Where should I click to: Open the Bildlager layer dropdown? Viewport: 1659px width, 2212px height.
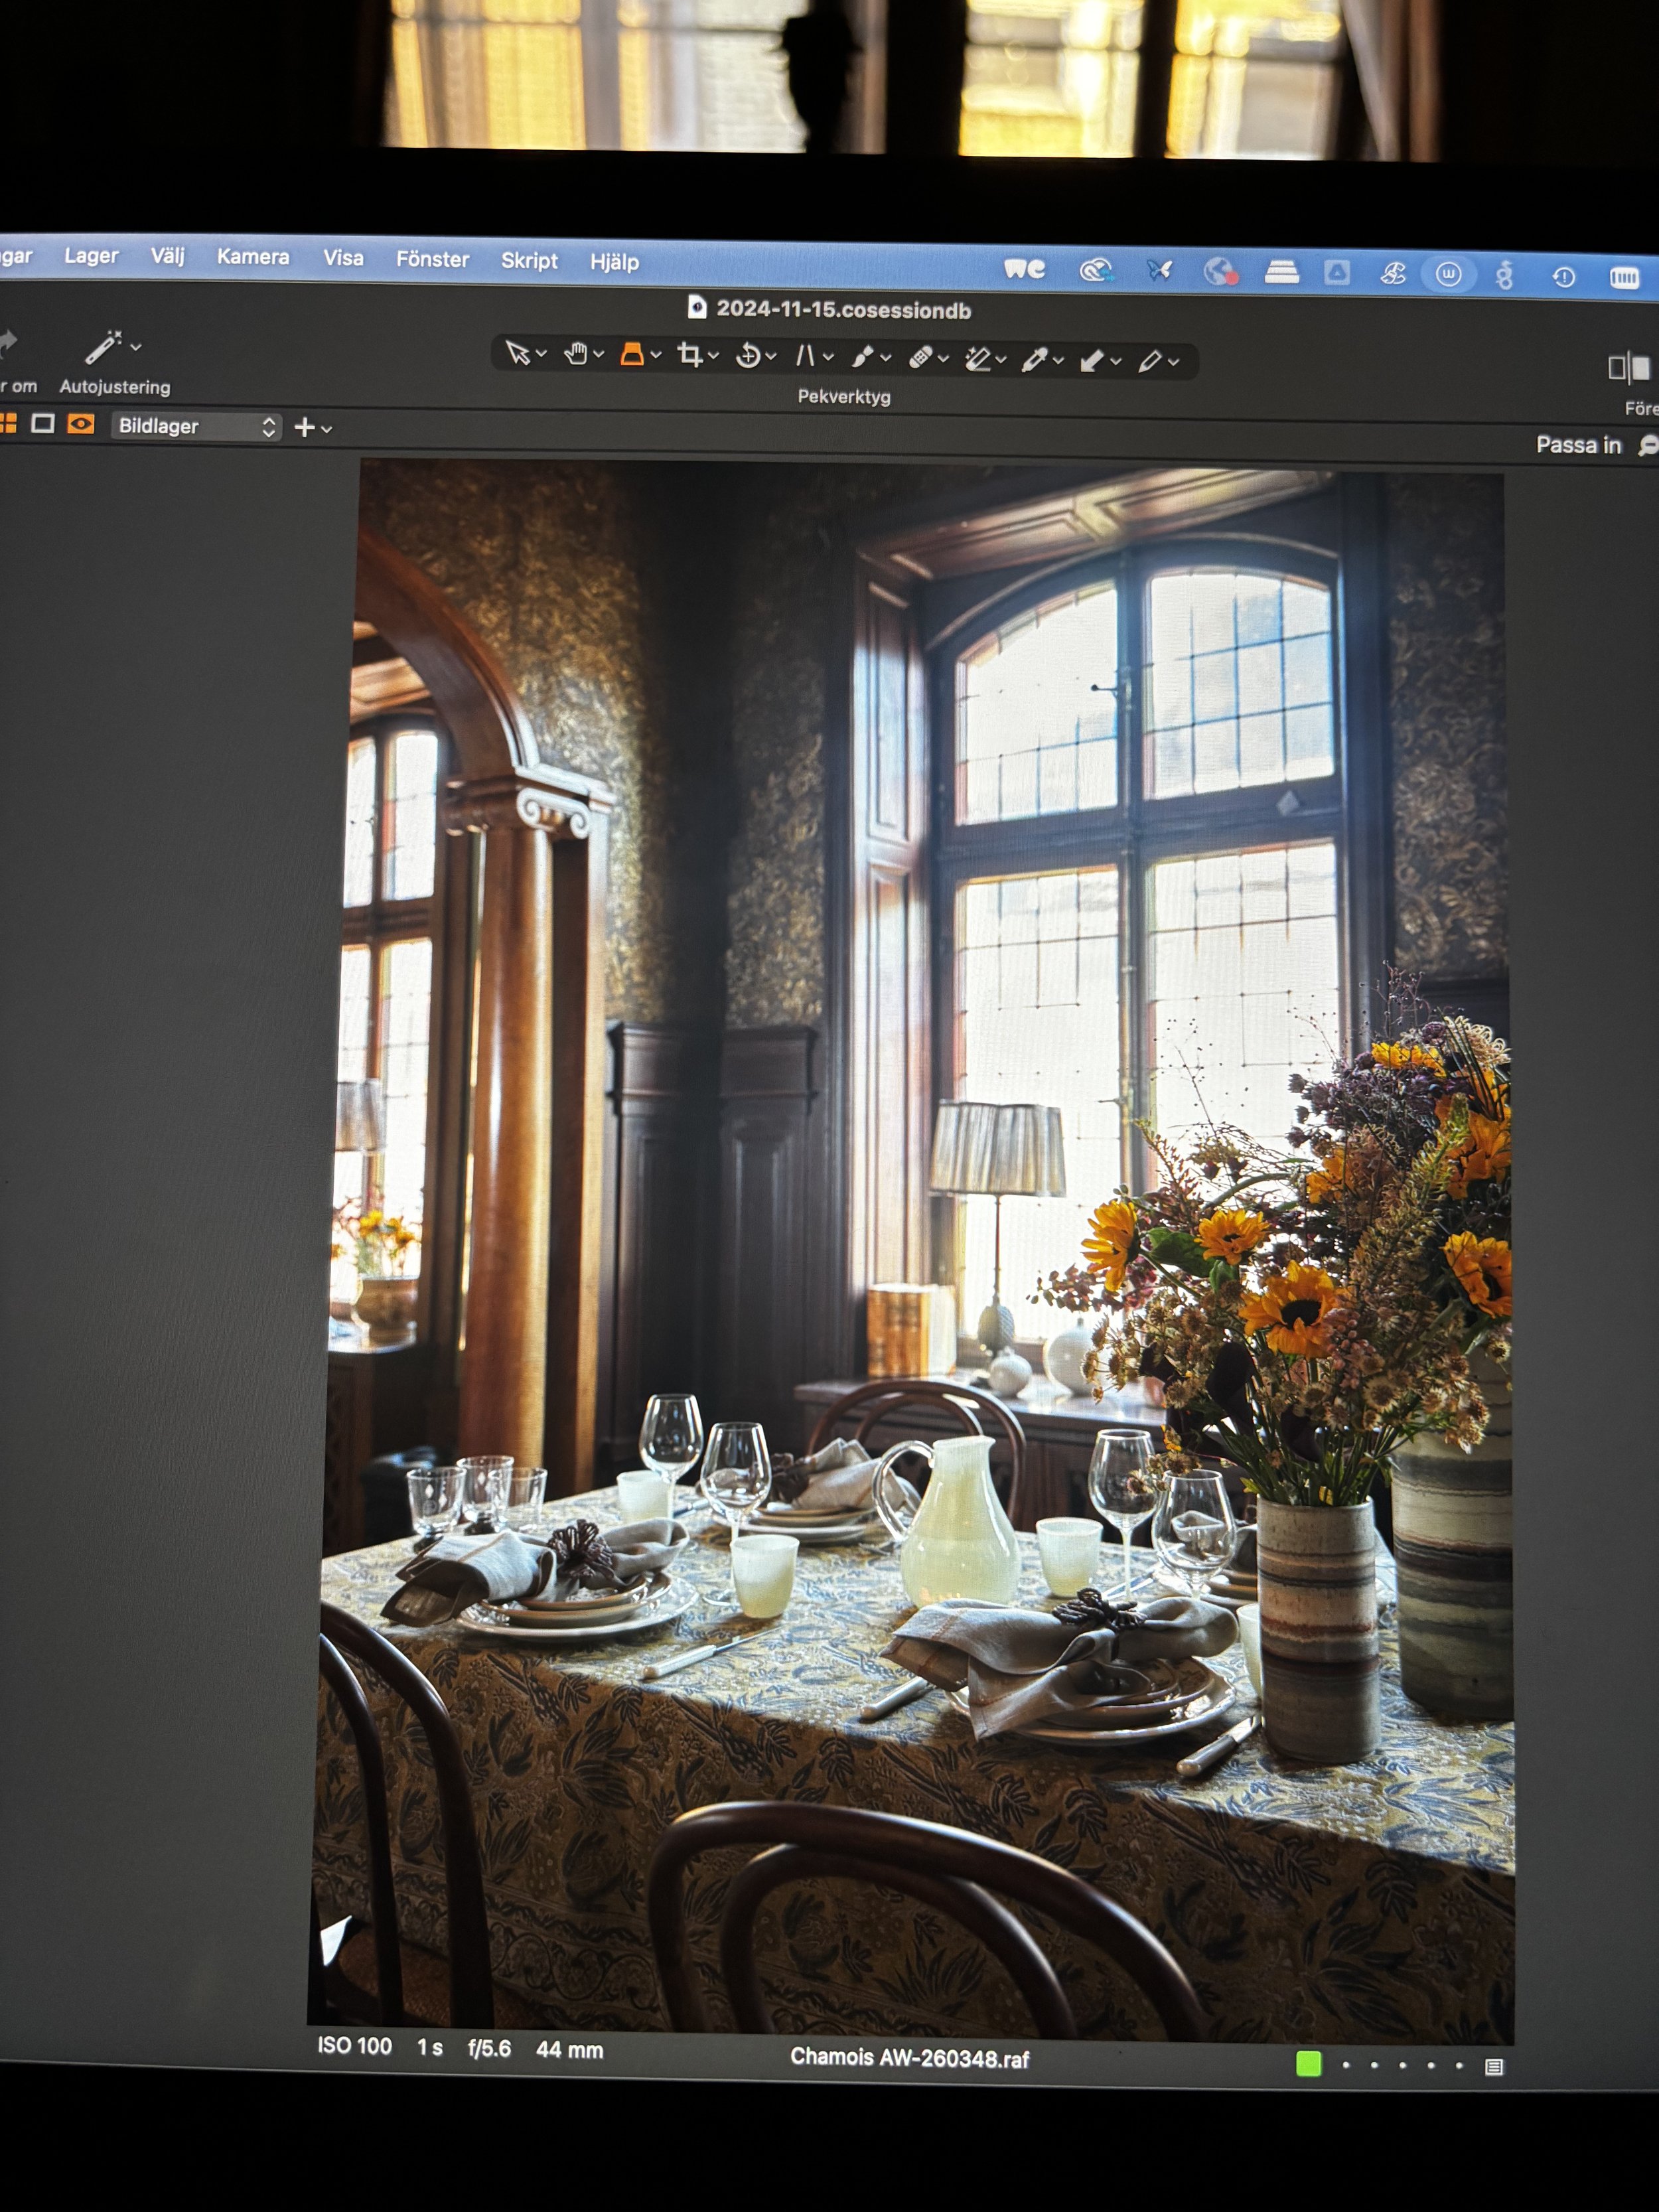click(196, 427)
